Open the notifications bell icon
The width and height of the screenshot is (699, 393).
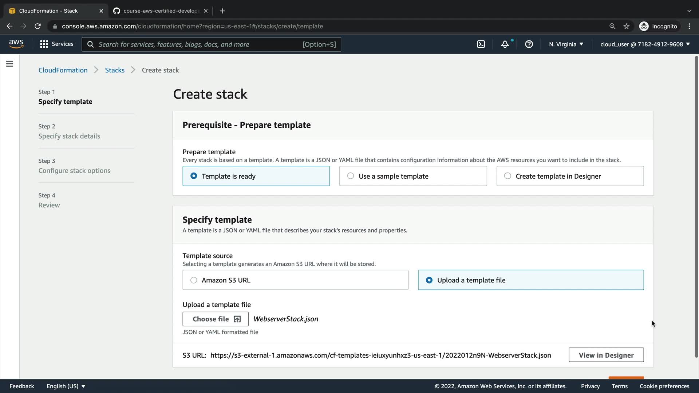(505, 44)
